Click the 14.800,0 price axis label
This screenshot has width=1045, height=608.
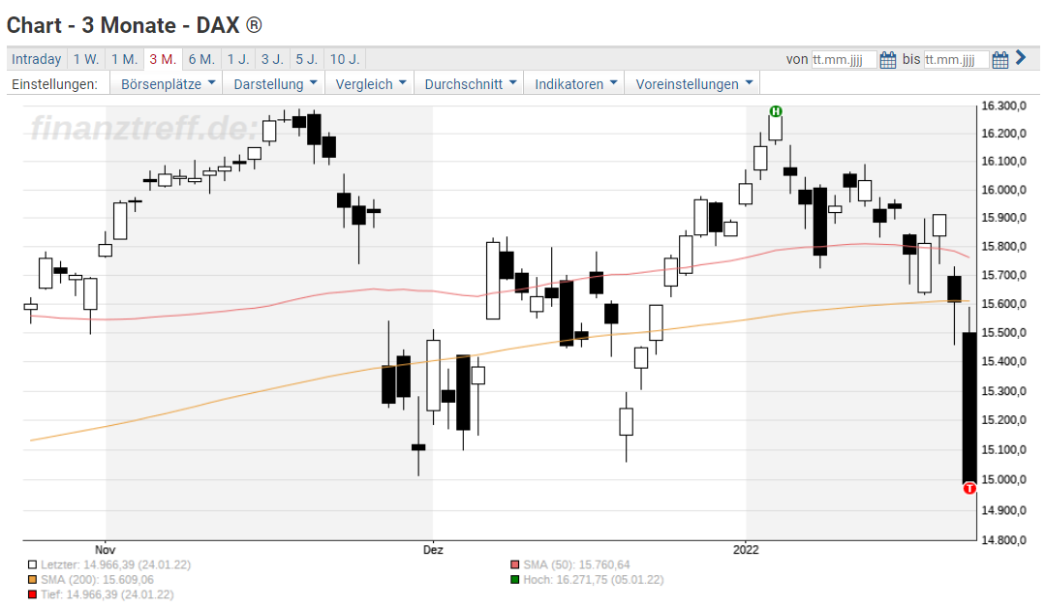pos(1003,540)
